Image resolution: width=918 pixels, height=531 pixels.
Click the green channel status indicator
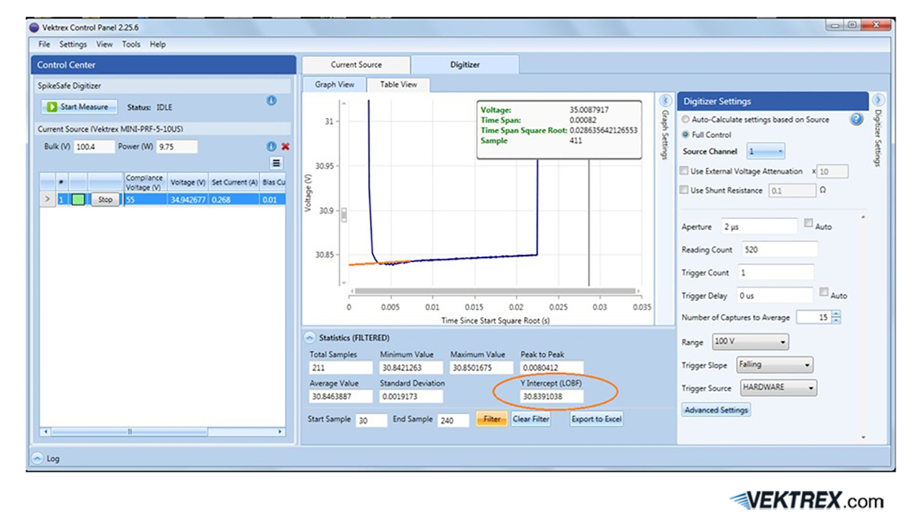[78, 199]
